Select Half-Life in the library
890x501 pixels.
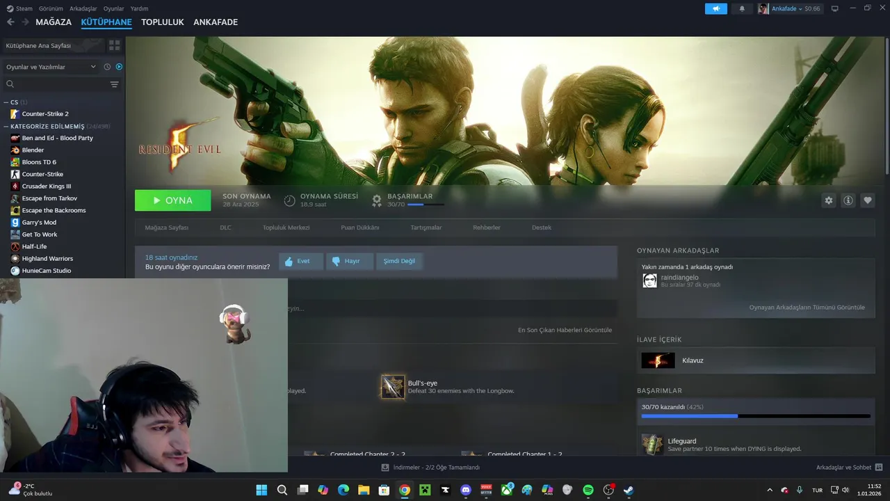tap(34, 246)
